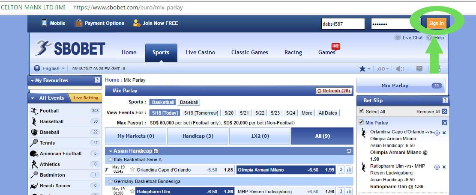This screenshot has width=476, height=195.
Task: Select Olimpia Armani Milano -6.50 odds 1.99
Action: pyautogui.click(x=286, y=170)
